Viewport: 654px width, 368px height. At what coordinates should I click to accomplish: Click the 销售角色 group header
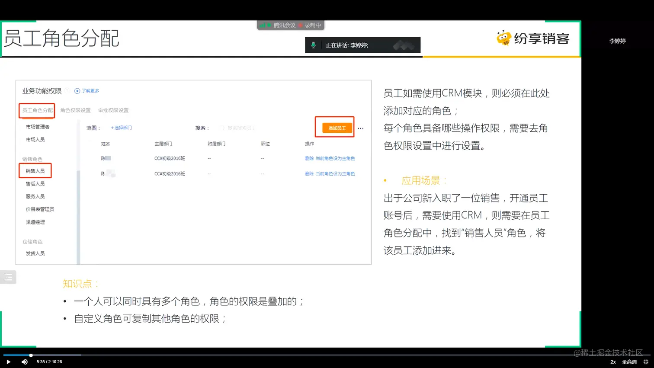(x=32, y=159)
